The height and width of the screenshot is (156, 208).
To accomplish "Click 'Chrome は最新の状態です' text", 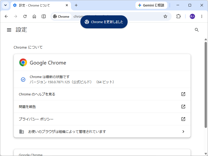I will pyautogui.click(x=50, y=77).
